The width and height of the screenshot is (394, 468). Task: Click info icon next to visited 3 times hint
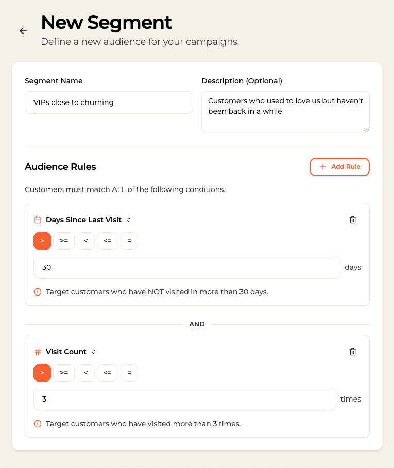(x=38, y=424)
